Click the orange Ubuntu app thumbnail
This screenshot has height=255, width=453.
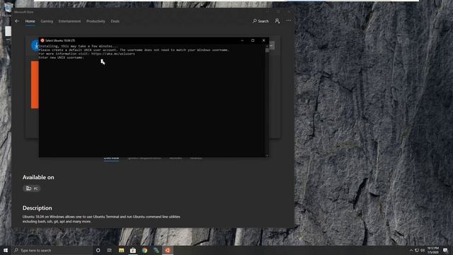pos(35,85)
